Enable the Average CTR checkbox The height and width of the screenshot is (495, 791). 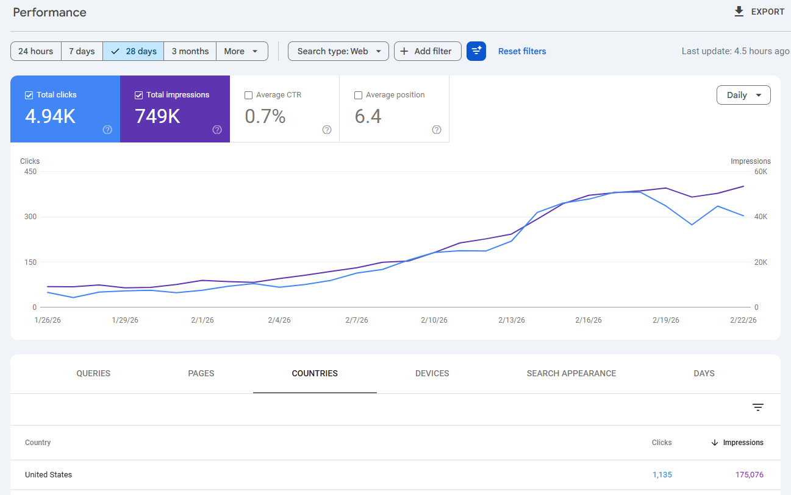248,95
